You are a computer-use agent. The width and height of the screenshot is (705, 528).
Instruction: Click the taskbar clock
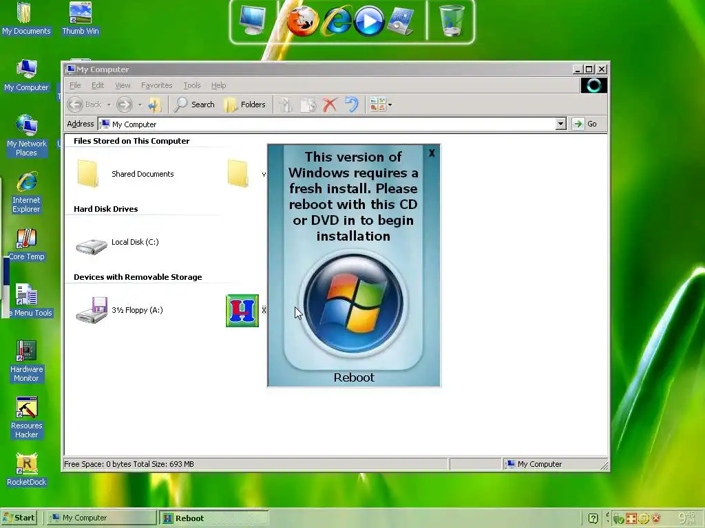pos(688,518)
